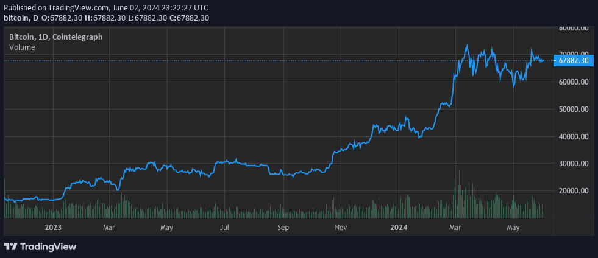The width and height of the screenshot is (598, 258).
Task: Click the 80000.00 price scale label
Action: (x=573, y=28)
